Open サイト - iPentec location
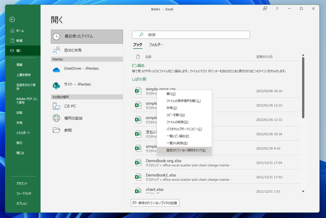This screenshot has width=326, height=218. (87, 85)
